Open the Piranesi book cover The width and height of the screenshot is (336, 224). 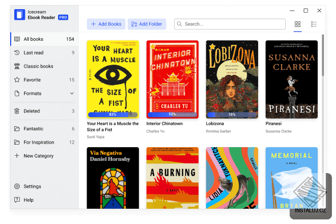(292, 79)
